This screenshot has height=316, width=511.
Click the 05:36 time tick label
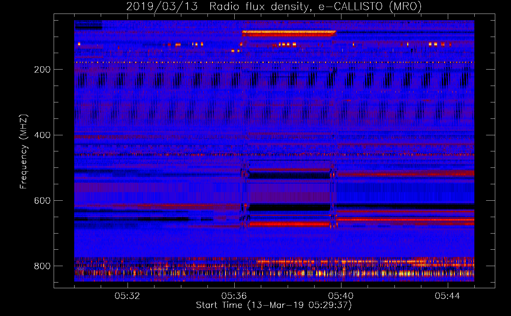[x=234, y=296]
